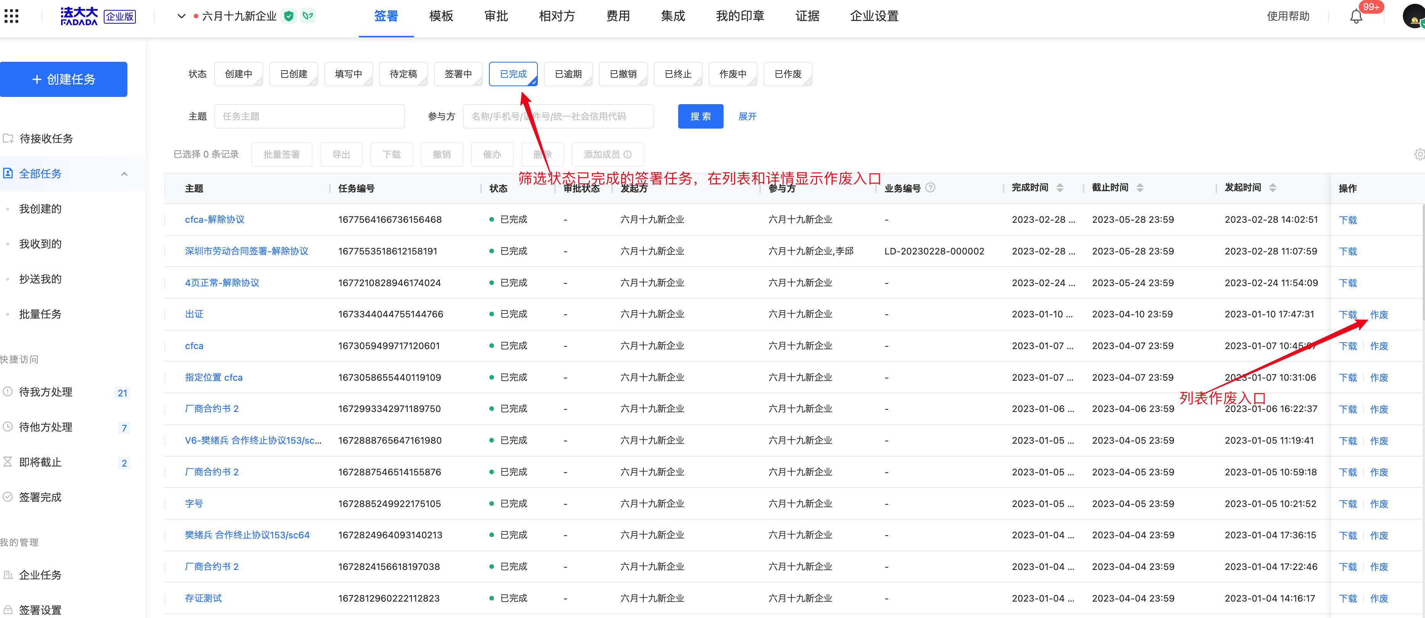Open 待他方处理 quick access
The height and width of the screenshot is (618, 1425).
[x=45, y=427]
